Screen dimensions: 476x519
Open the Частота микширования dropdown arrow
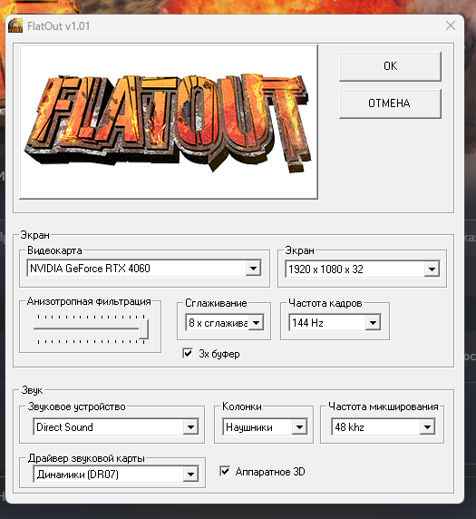pyautogui.click(x=427, y=427)
